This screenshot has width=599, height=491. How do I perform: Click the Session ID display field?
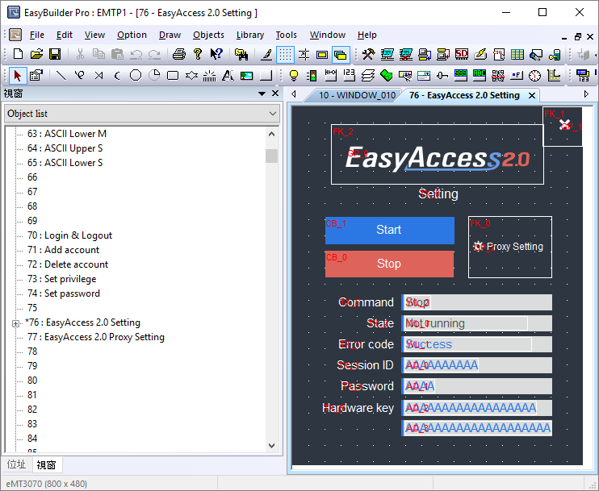477,365
